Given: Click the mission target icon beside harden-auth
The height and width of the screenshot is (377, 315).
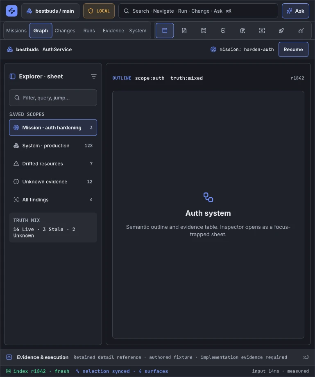Looking at the screenshot, I should point(213,49).
